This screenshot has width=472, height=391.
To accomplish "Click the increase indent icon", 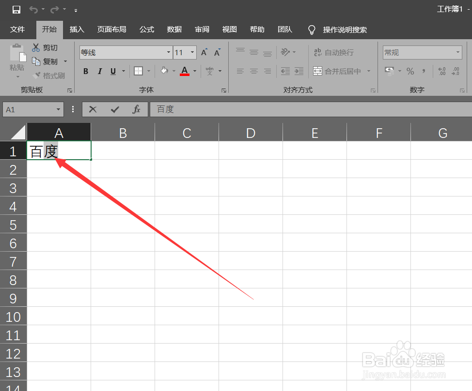I will [x=299, y=71].
